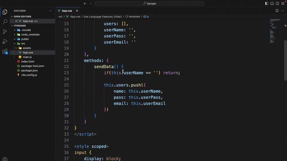Open vite.config.js in the file tree
Viewport: 287px width, 161px height.
point(29,75)
